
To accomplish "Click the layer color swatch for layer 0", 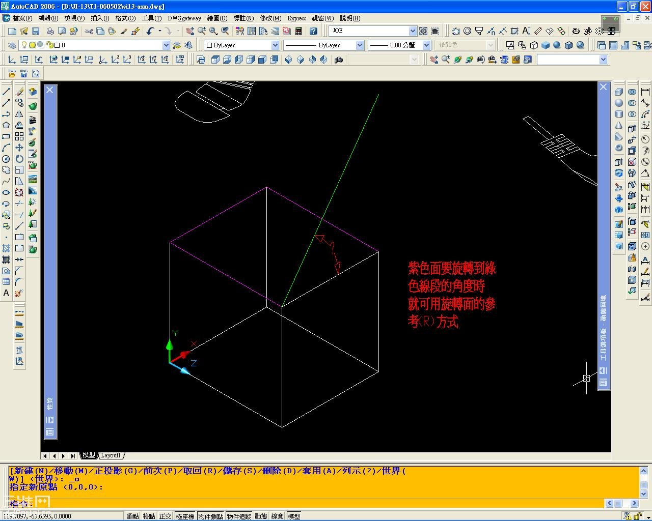I will tap(57, 45).
